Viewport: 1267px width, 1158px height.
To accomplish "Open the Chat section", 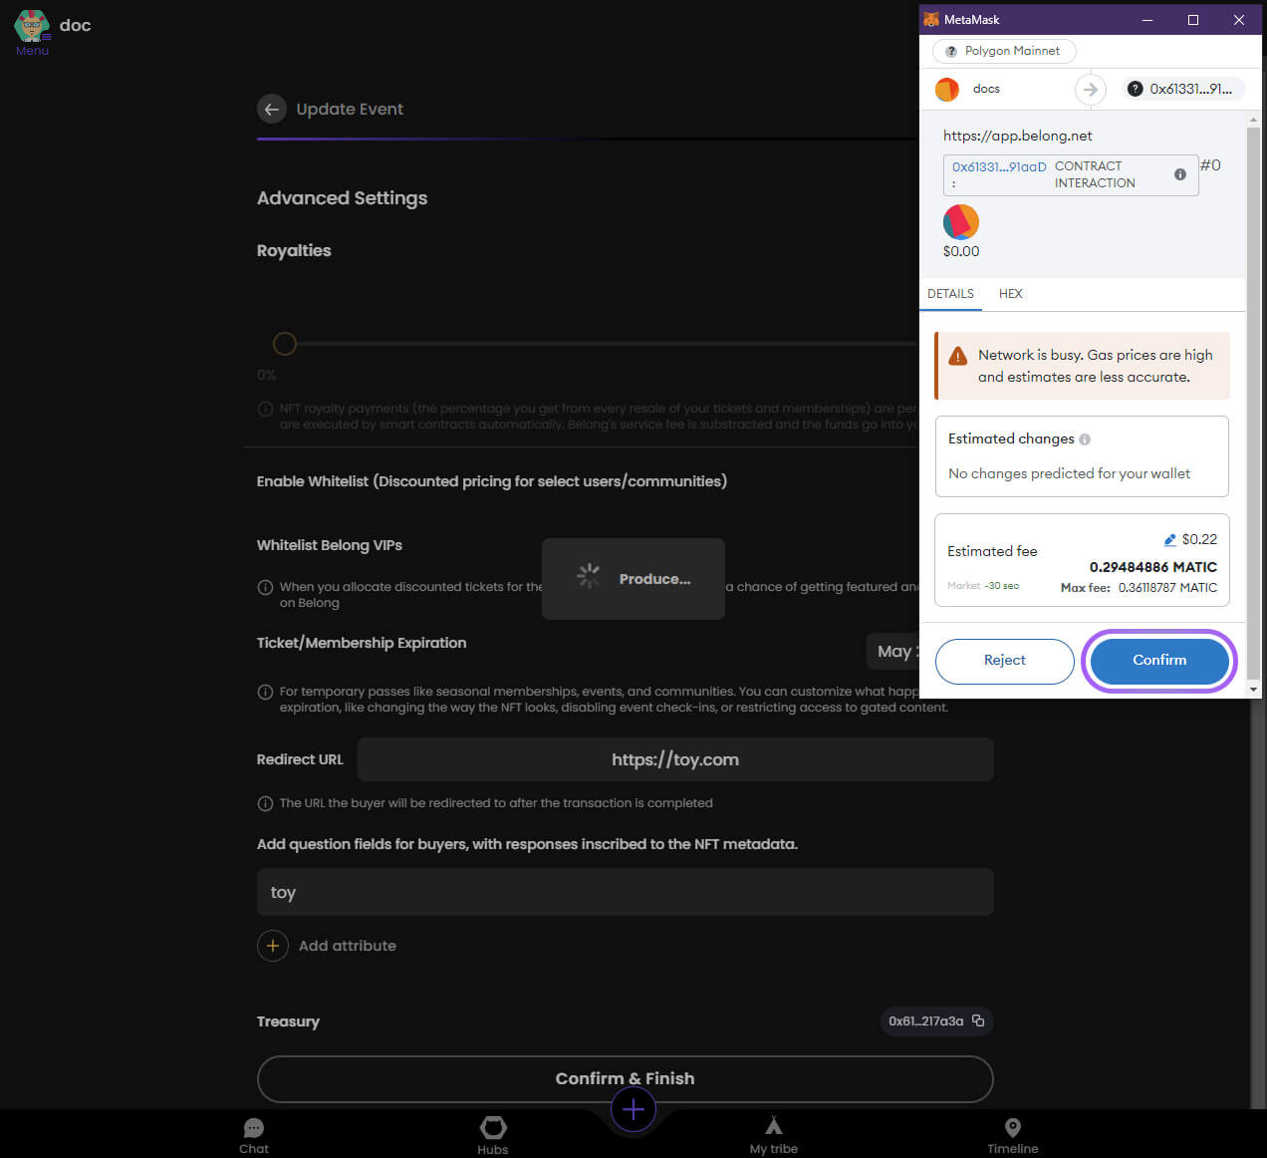I will click(x=254, y=1135).
